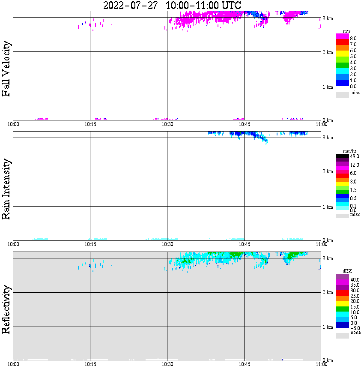Click the "2 km" height label of the Rain Intensity plot
The height and width of the screenshot is (372, 364).
pos(328,171)
